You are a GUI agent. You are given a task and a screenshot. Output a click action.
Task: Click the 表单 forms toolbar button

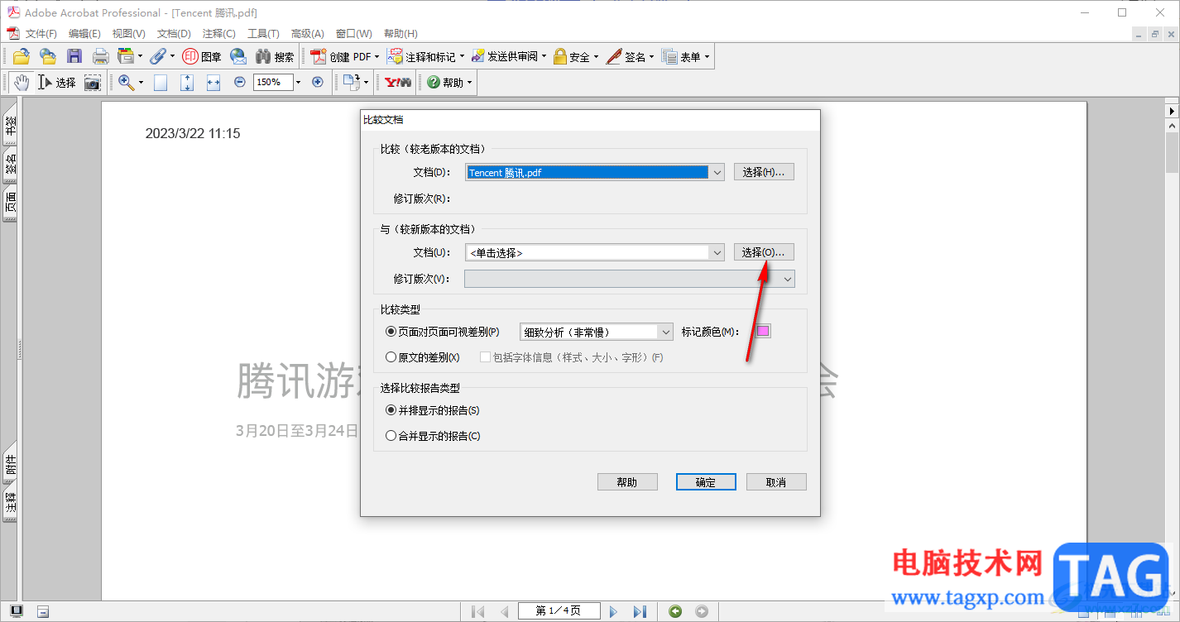686,56
